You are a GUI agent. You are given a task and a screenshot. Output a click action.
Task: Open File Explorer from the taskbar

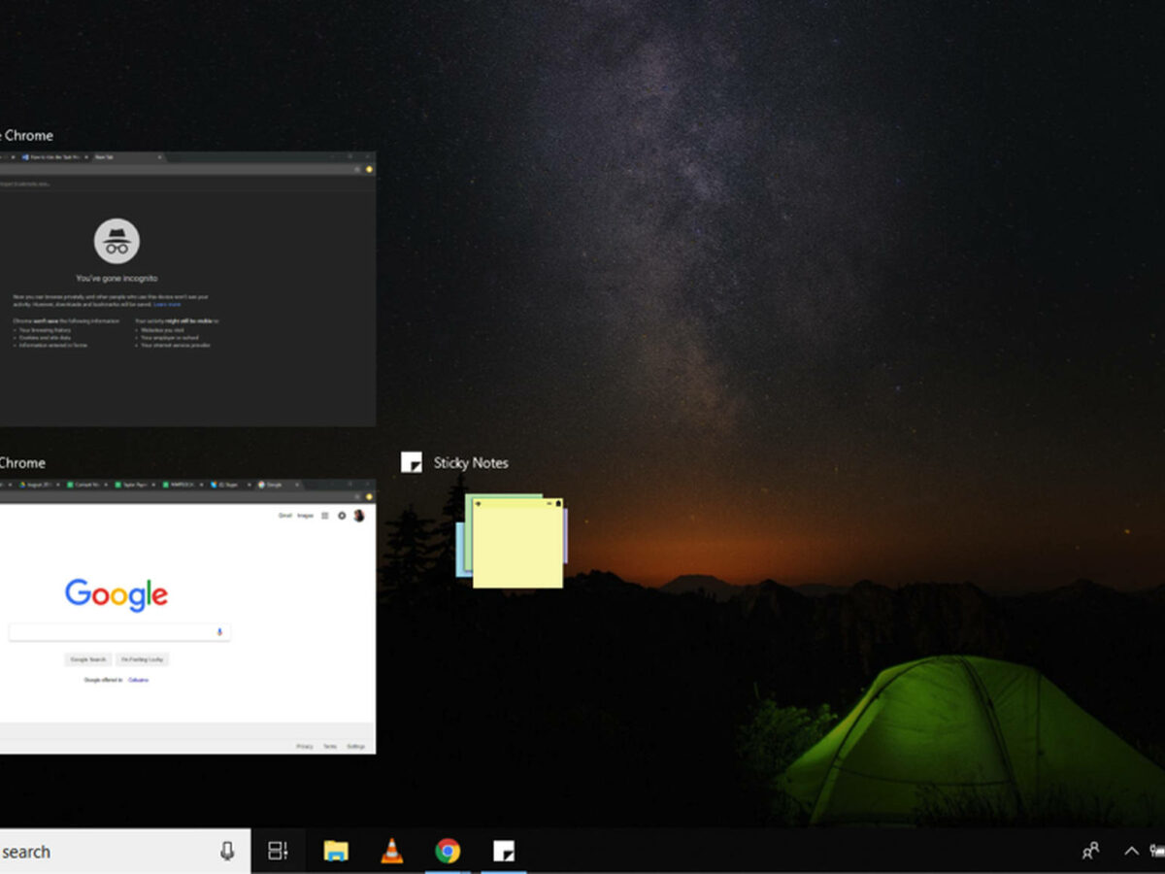(x=336, y=852)
